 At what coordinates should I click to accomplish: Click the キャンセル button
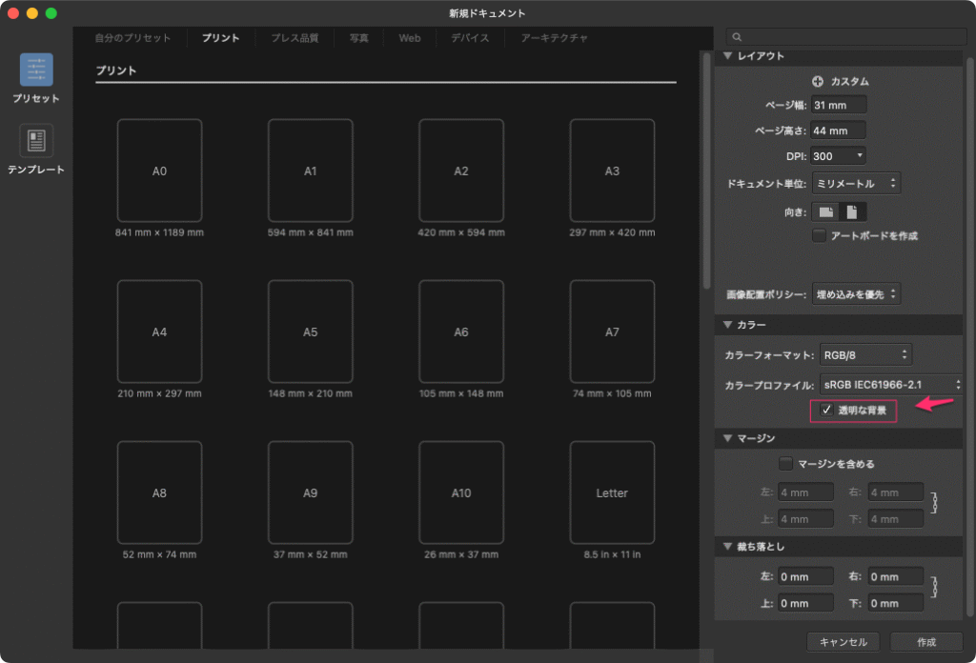pyautogui.click(x=843, y=642)
